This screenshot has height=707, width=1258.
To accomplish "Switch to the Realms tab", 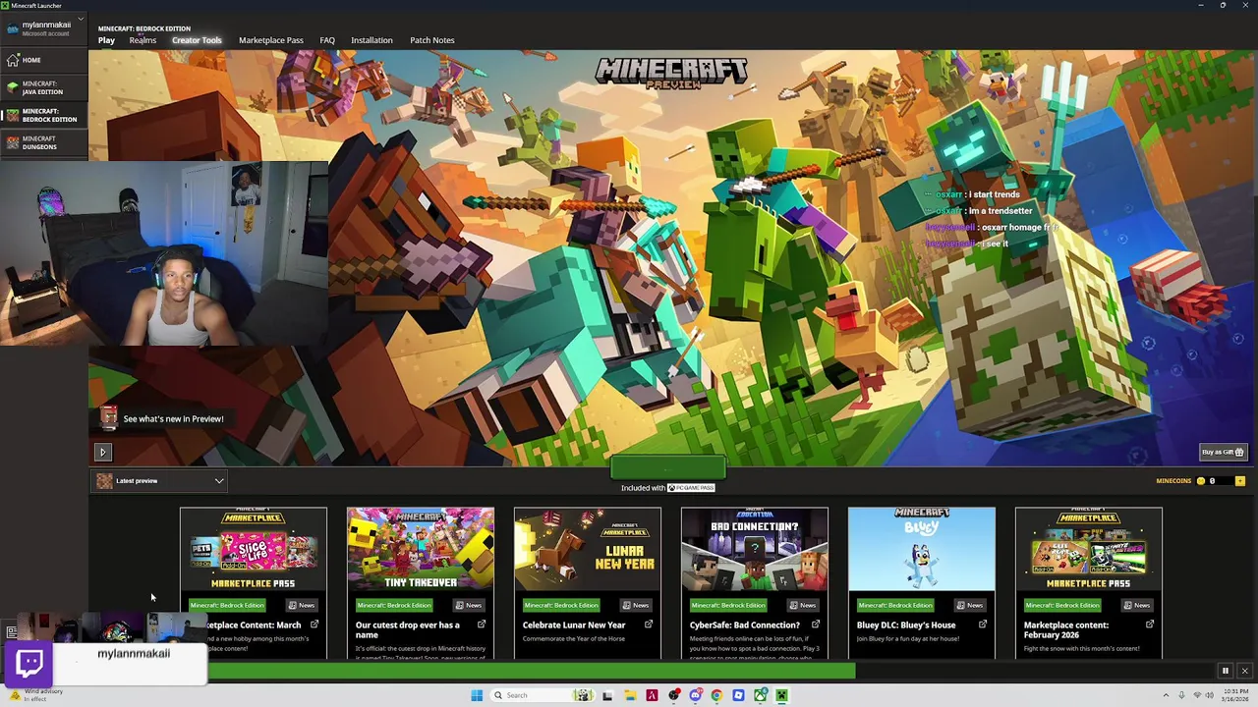I will point(143,40).
